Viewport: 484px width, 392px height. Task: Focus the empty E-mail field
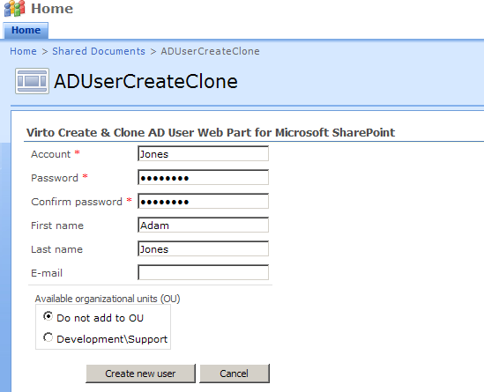[203, 273]
